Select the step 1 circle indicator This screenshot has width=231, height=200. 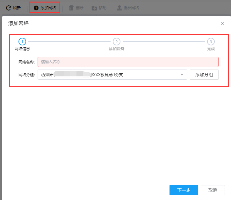(22, 42)
